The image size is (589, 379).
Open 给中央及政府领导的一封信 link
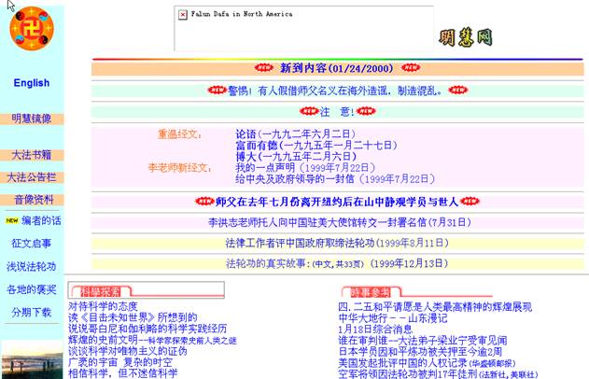pos(335,179)
